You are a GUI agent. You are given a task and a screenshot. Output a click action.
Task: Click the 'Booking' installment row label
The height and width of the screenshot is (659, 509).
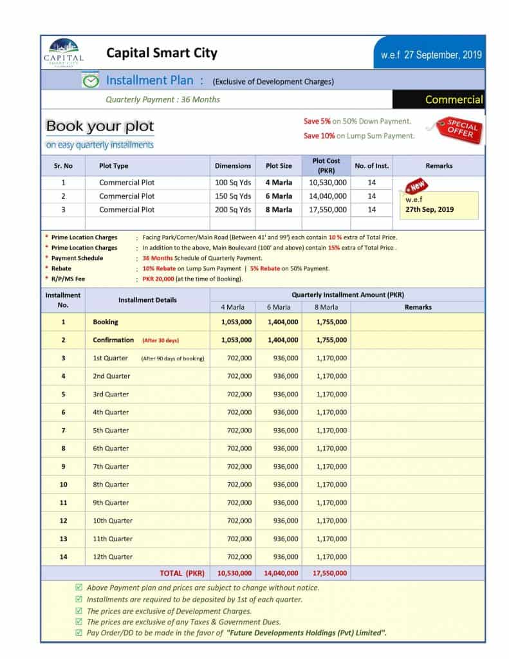[x=106, y=322]
